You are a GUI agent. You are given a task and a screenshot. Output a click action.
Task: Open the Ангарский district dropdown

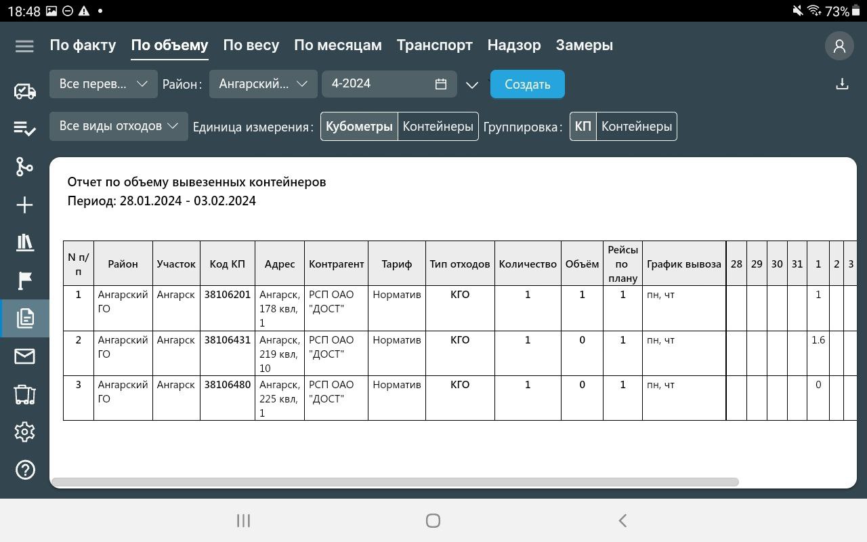point(263,84)
